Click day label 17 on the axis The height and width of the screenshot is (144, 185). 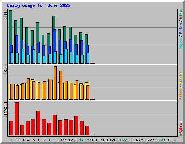[98, 140]
